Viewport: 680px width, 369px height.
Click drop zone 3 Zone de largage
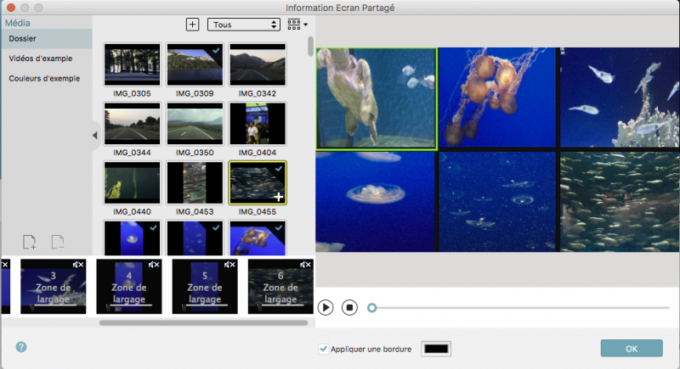tap(53, 287)
